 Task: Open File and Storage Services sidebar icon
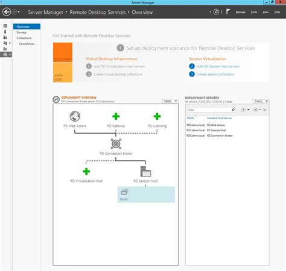pos(5,43)
